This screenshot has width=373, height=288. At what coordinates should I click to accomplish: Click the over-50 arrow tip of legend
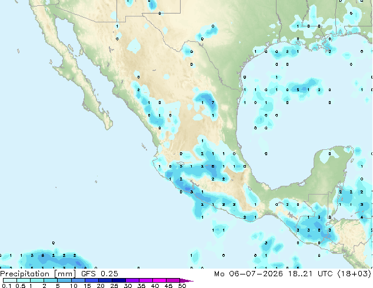(x=186, y=280)
